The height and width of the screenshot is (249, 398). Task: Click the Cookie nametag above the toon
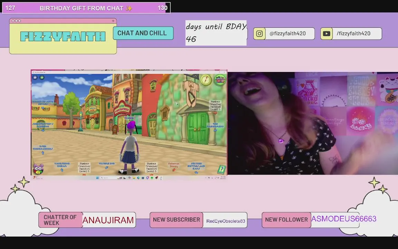tap(129, 118)
